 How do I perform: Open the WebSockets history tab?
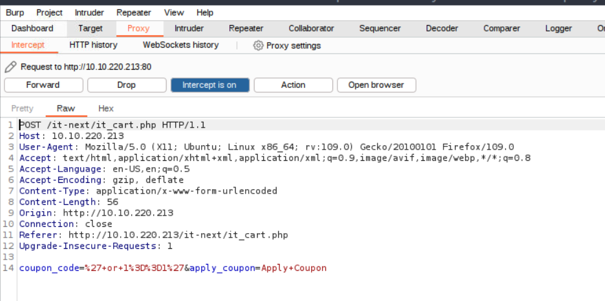click(180, 45)
